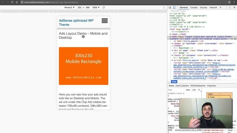Toggle the device toolbar icon in DevTools
This screenshot has width=237, height=133.
tap(174, 7)
